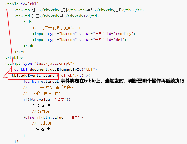Click the comment 为每一个按钮添加id

click(x=56, y=28)
